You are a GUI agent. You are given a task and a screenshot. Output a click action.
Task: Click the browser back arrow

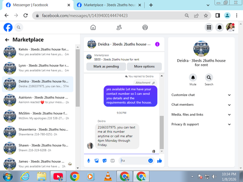pyautogui.click(x=6, y=16)
